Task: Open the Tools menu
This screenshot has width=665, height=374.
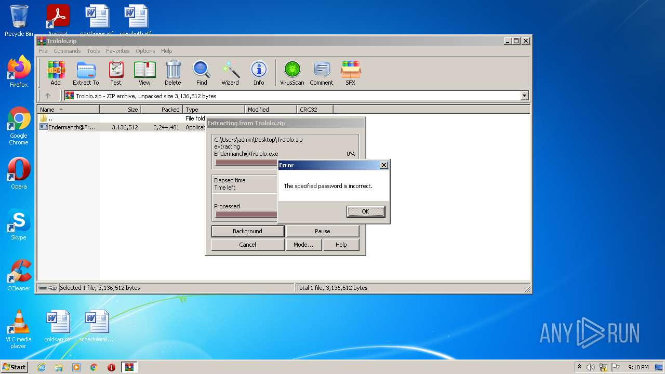Action: (94, 51)
